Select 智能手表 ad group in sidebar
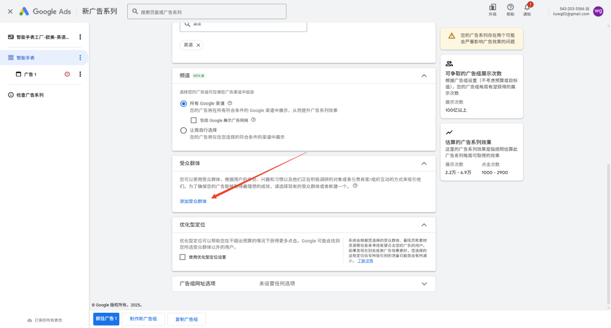 25,58
